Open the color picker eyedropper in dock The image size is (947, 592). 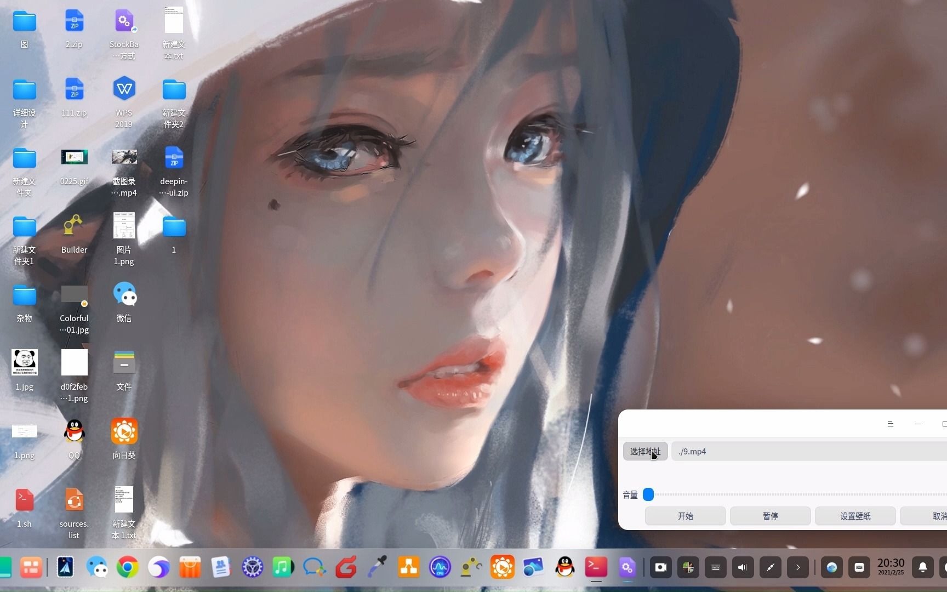coord(377,567)
